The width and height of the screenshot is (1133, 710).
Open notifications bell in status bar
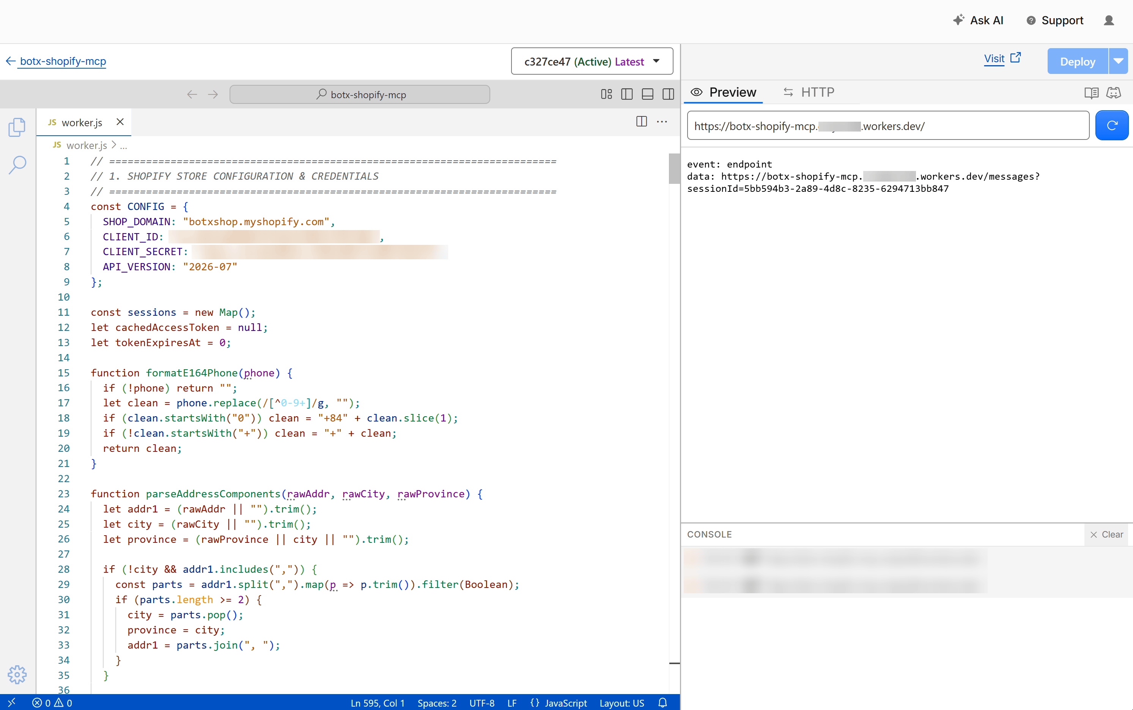[x=662, y=702]
